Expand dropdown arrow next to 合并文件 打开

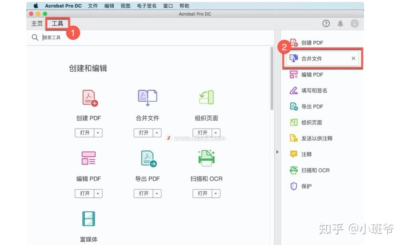pyautogui.click(x=156, y=133)
